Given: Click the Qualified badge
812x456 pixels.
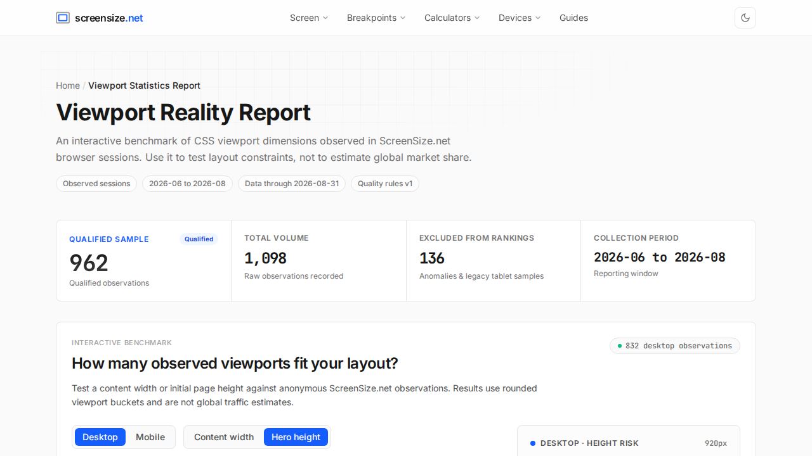Looking at the screenshot, I should coord(199,239).
